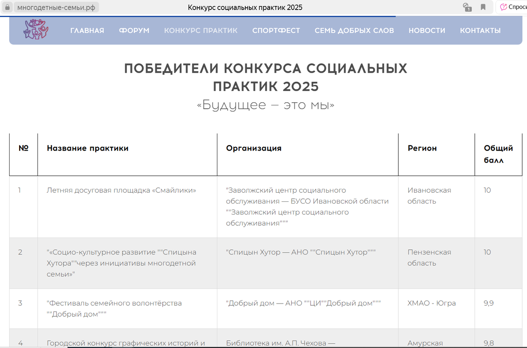Click the Регион column header
This screenshot has width=527, height=348.
coord(422,148)
